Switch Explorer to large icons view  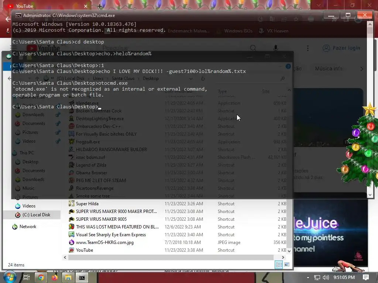pyautogui.click(x=286, y=265)
